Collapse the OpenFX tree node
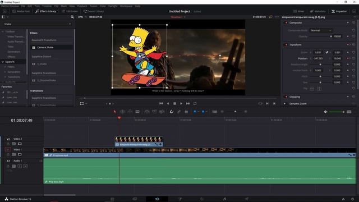359x202 pixels. tap(3, 62)
